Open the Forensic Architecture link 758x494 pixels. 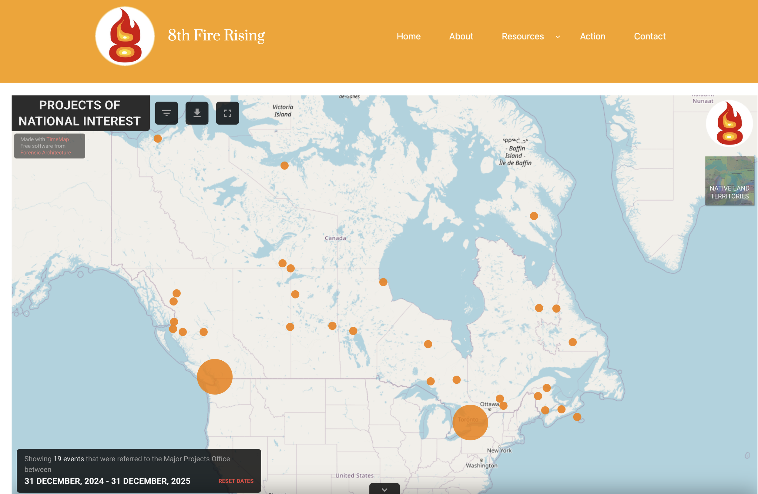point(45,152)
